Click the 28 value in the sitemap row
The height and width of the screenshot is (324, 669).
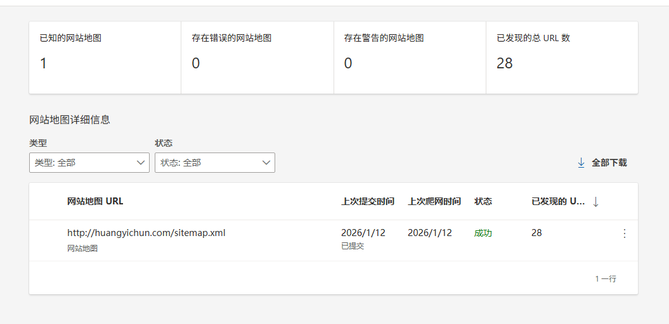536,233
